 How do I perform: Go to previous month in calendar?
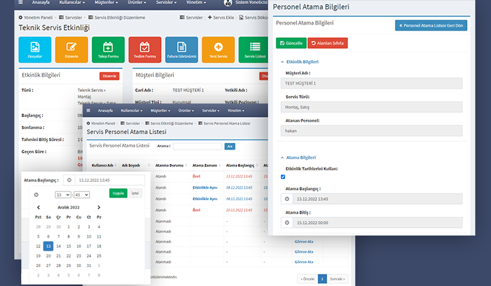pyautogui.click(x=39, y=207)
